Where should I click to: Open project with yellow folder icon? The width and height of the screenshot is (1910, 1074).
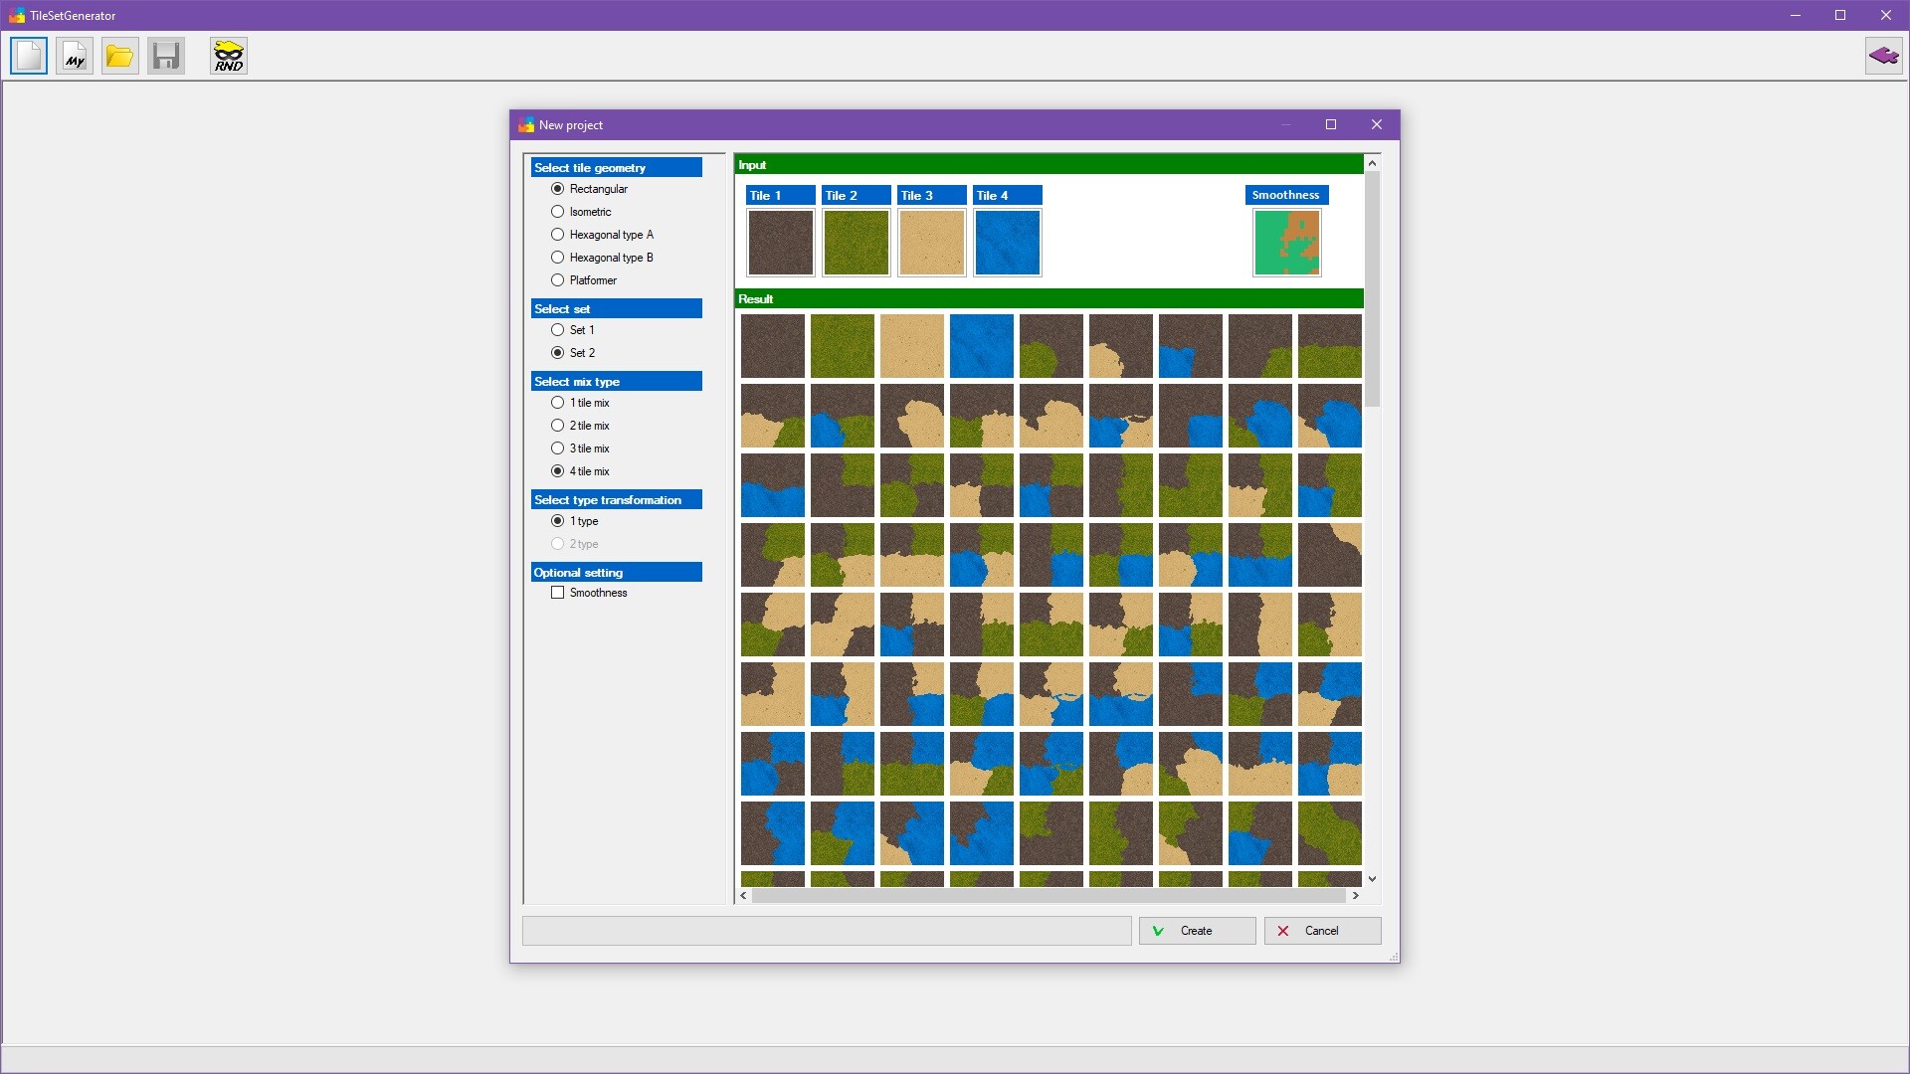coord(120,56)
